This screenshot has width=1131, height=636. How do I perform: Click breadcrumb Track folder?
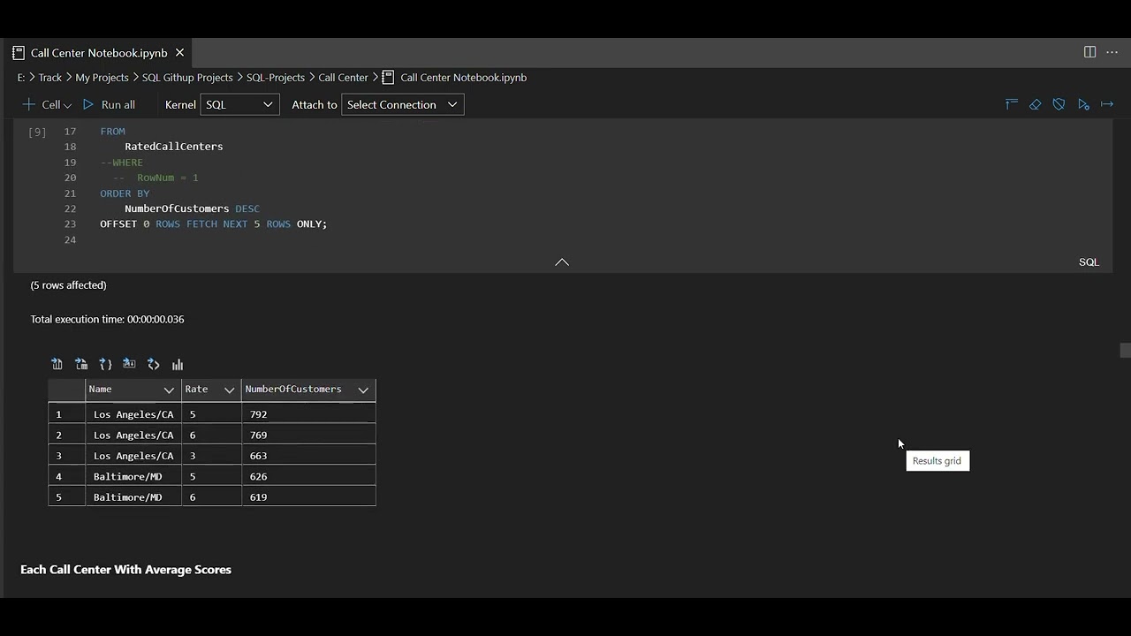pos(49,78)
